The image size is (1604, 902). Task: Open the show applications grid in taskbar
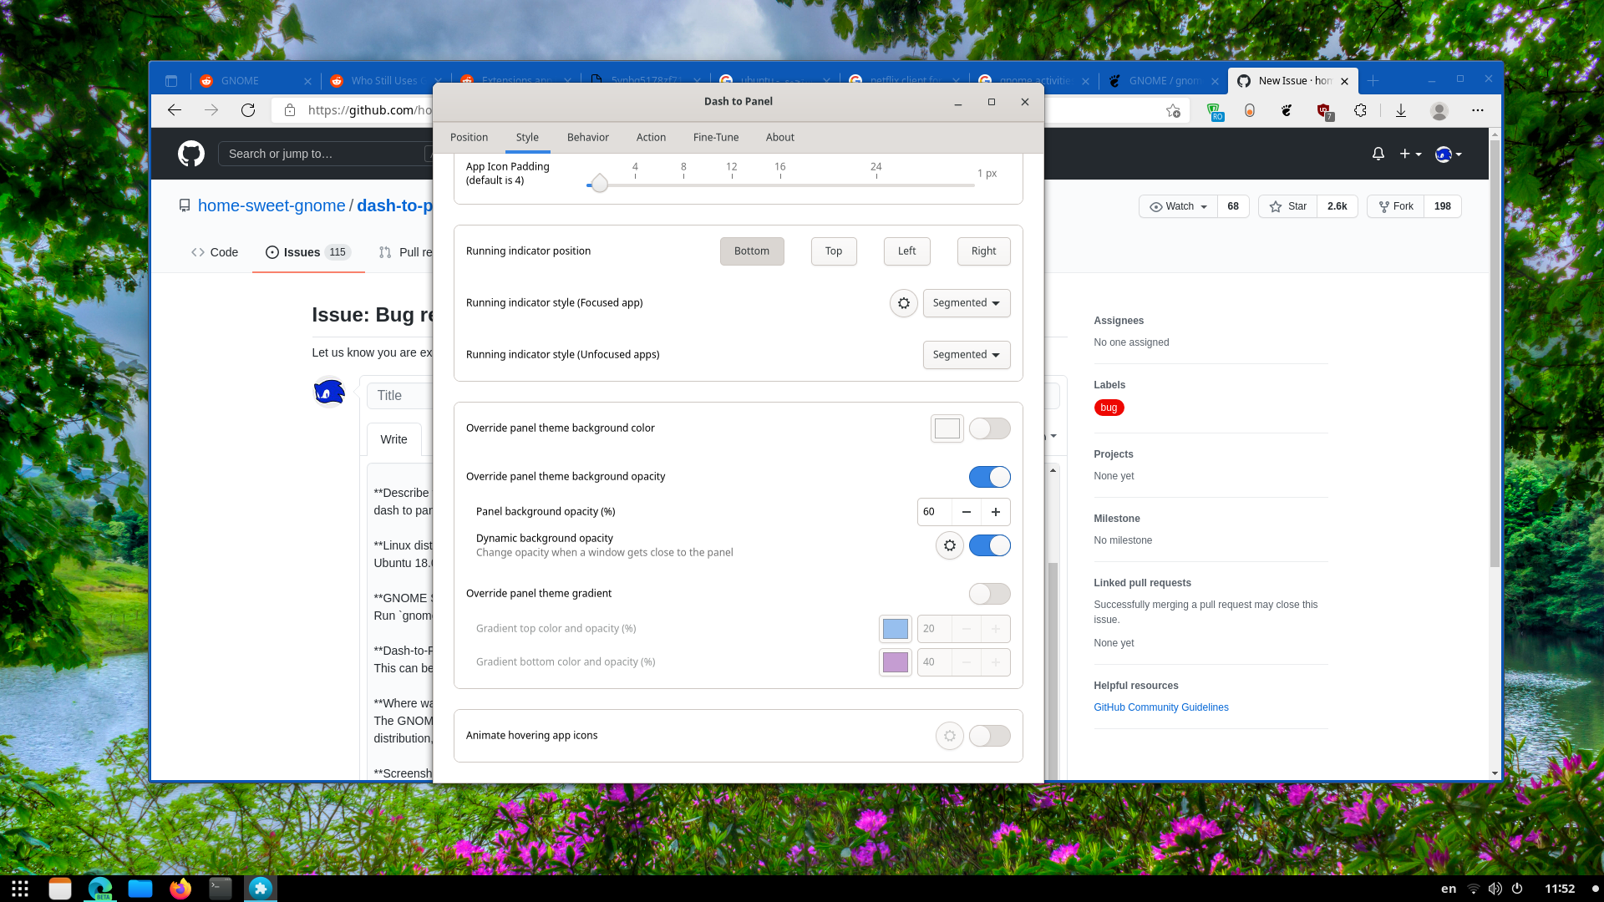(x=20, y=889)
